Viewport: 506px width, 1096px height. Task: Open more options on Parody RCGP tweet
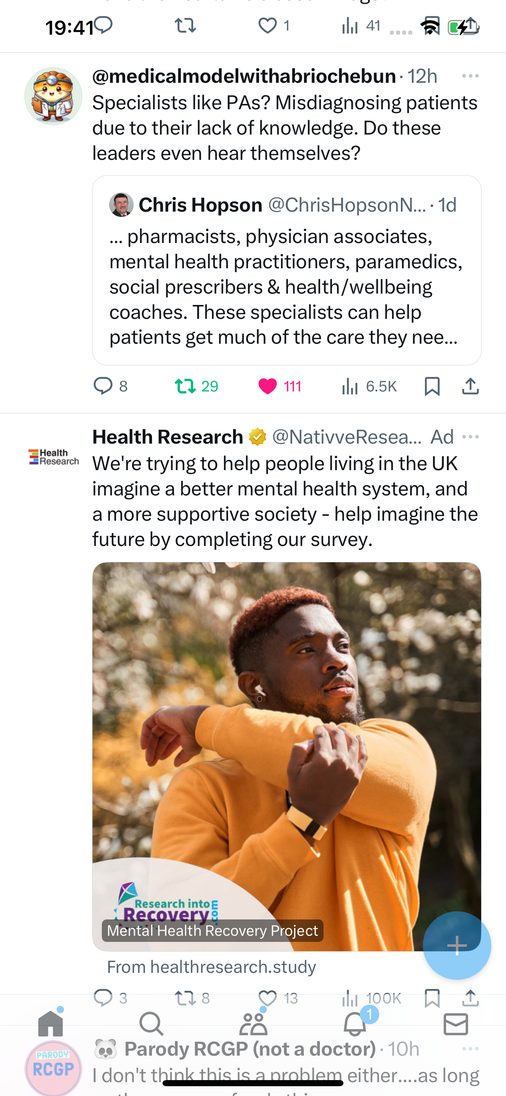click(470, 1049)
